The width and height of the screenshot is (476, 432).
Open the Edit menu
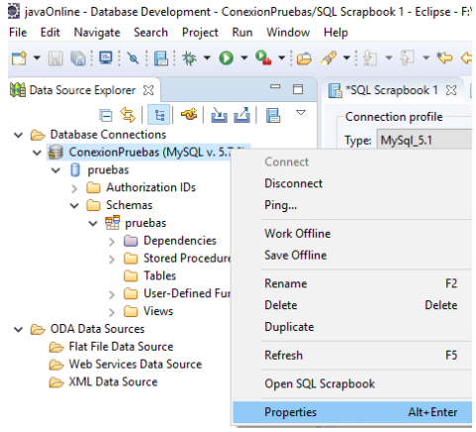(x=50, y=33)
